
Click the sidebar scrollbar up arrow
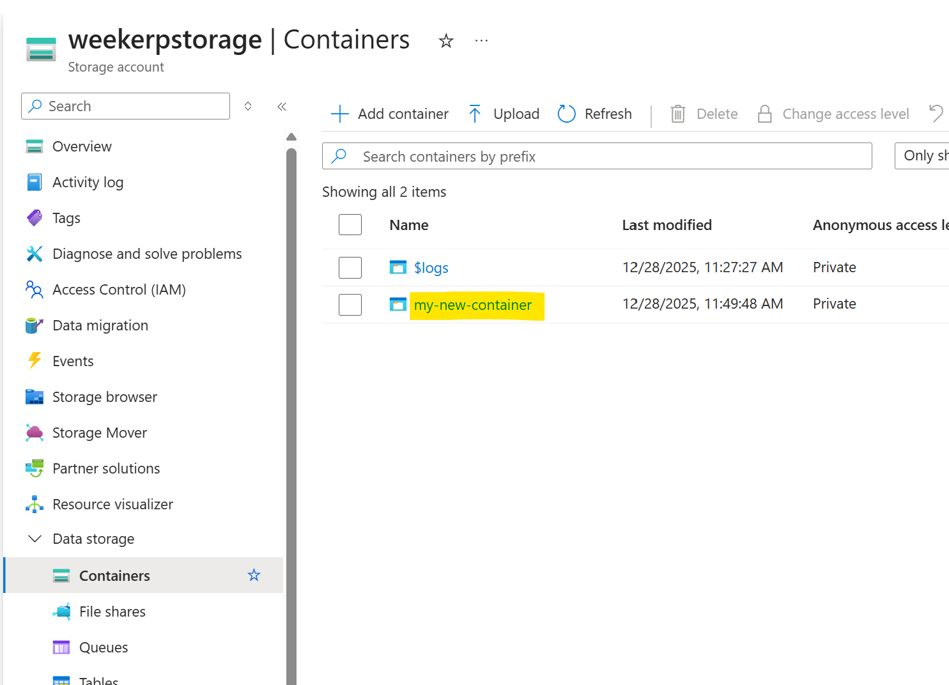click(291, 137)
